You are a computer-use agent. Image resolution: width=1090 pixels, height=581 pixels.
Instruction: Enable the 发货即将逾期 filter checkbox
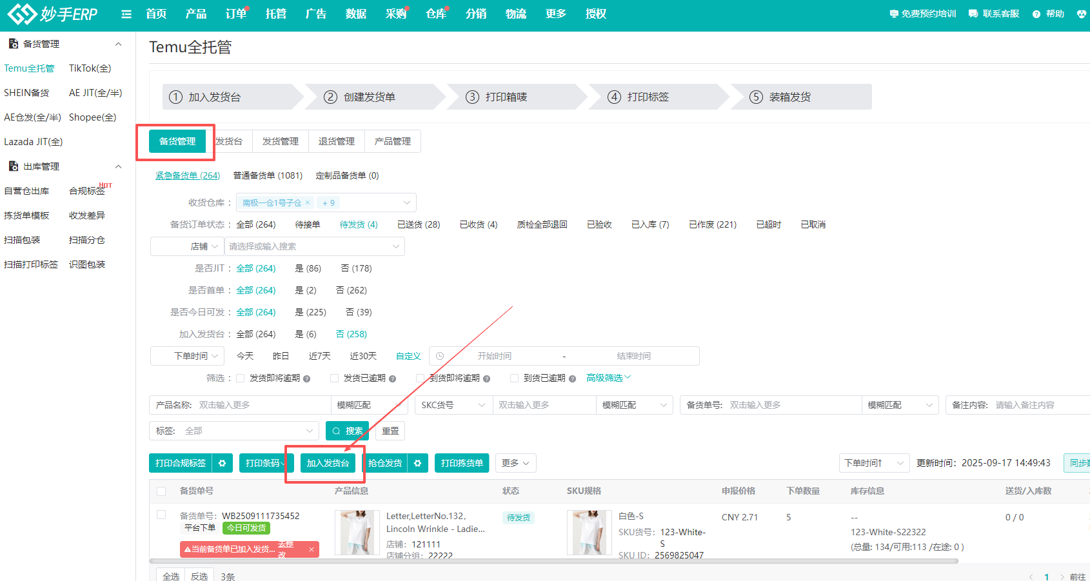pyautogui.click(x=241, y=379)
